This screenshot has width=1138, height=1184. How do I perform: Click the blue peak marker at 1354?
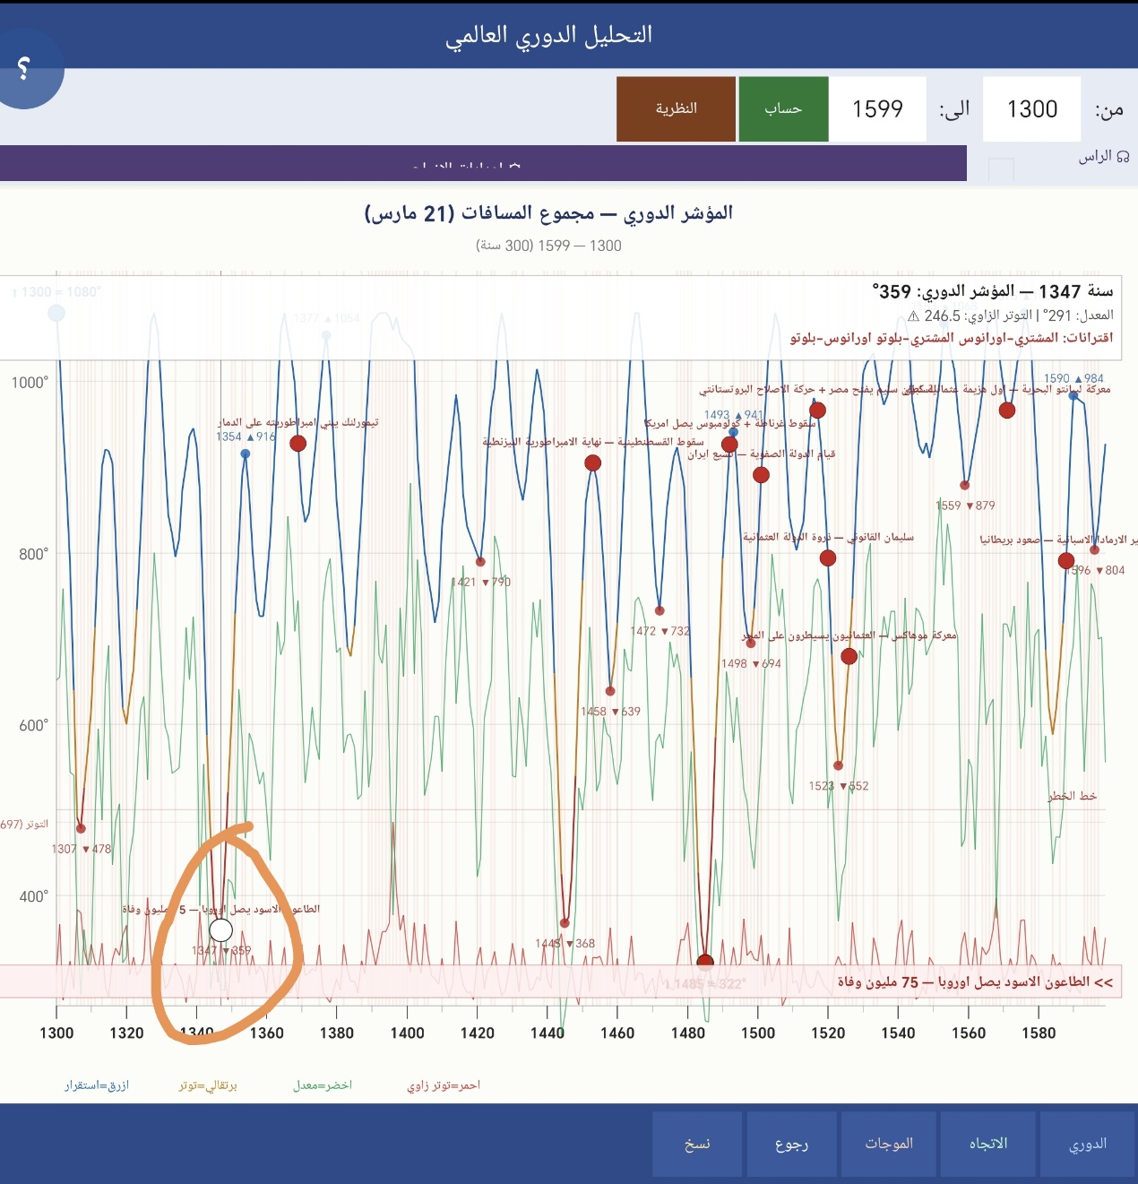pyautogui.click(x=246, y=454)
